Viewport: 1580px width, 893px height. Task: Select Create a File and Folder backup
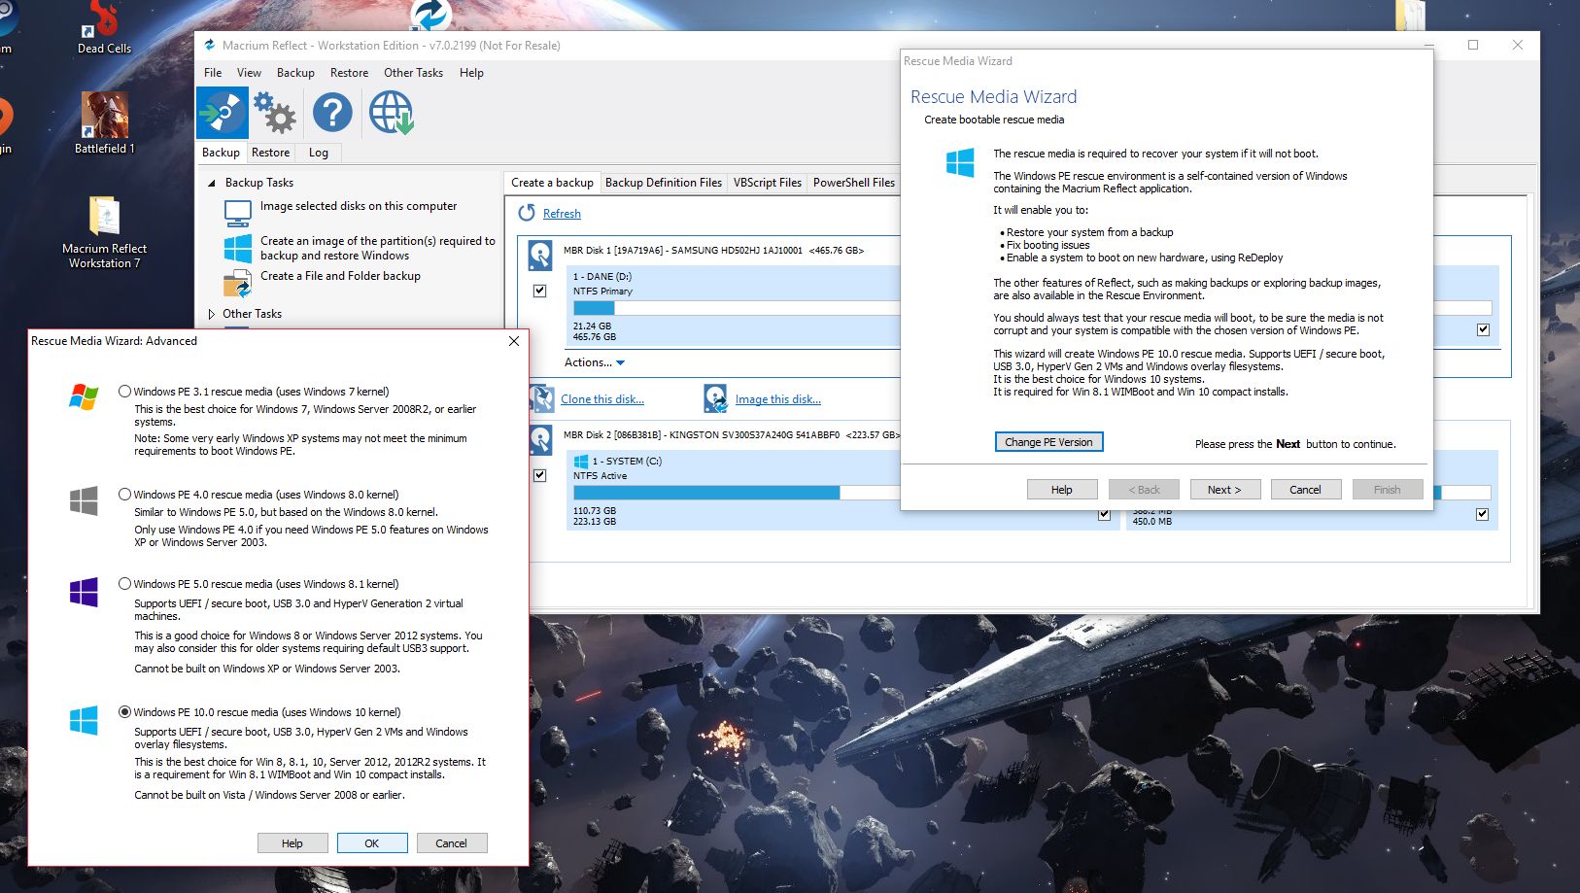click(340, 276)
